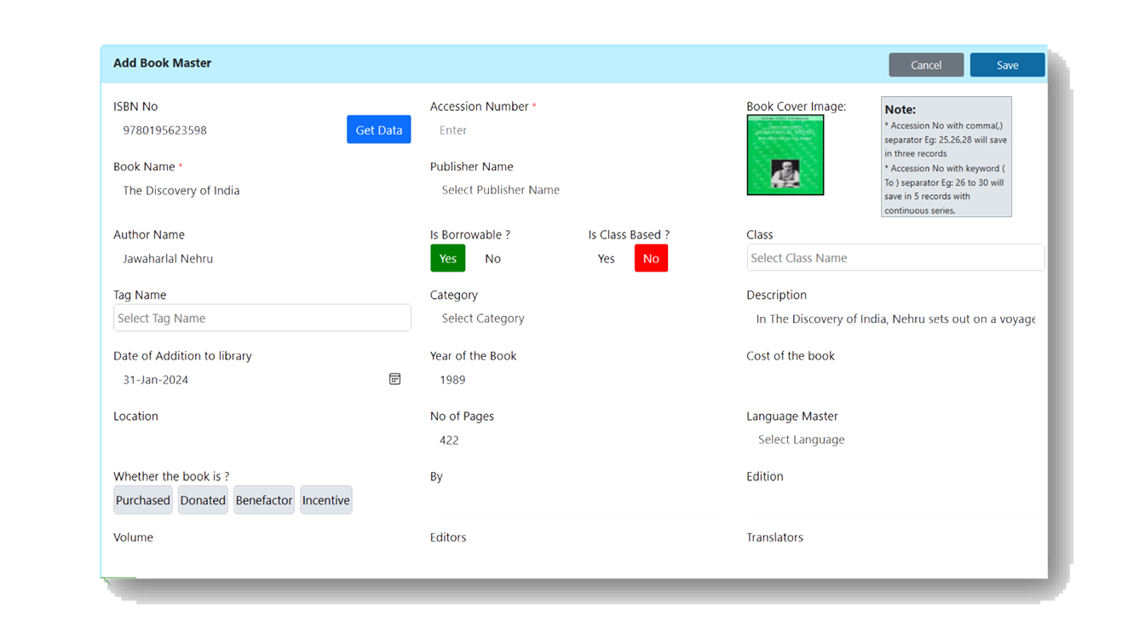Select the Benefactor option
The width and height of the screenshot is (1145, 632).
click(263, 500)
